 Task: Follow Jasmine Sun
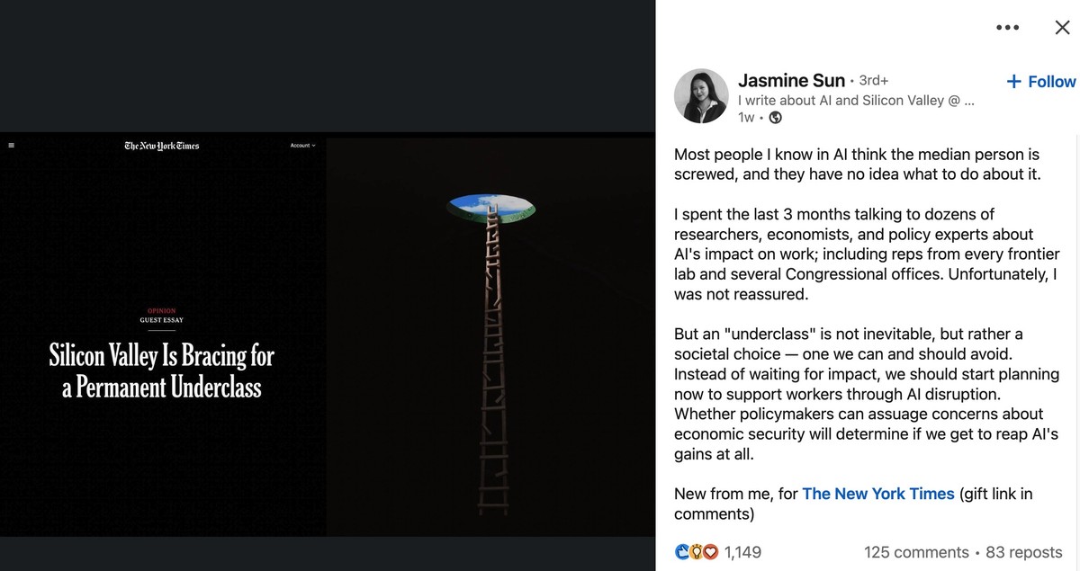click(x=1040, y=82)
